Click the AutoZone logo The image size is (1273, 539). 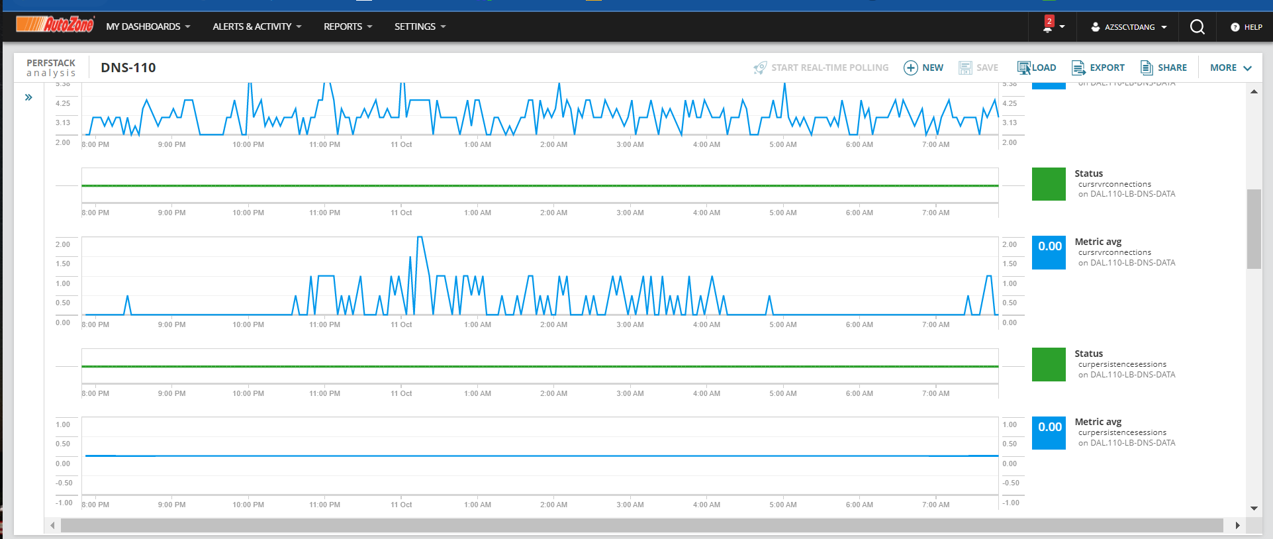(x=55, y=25)
